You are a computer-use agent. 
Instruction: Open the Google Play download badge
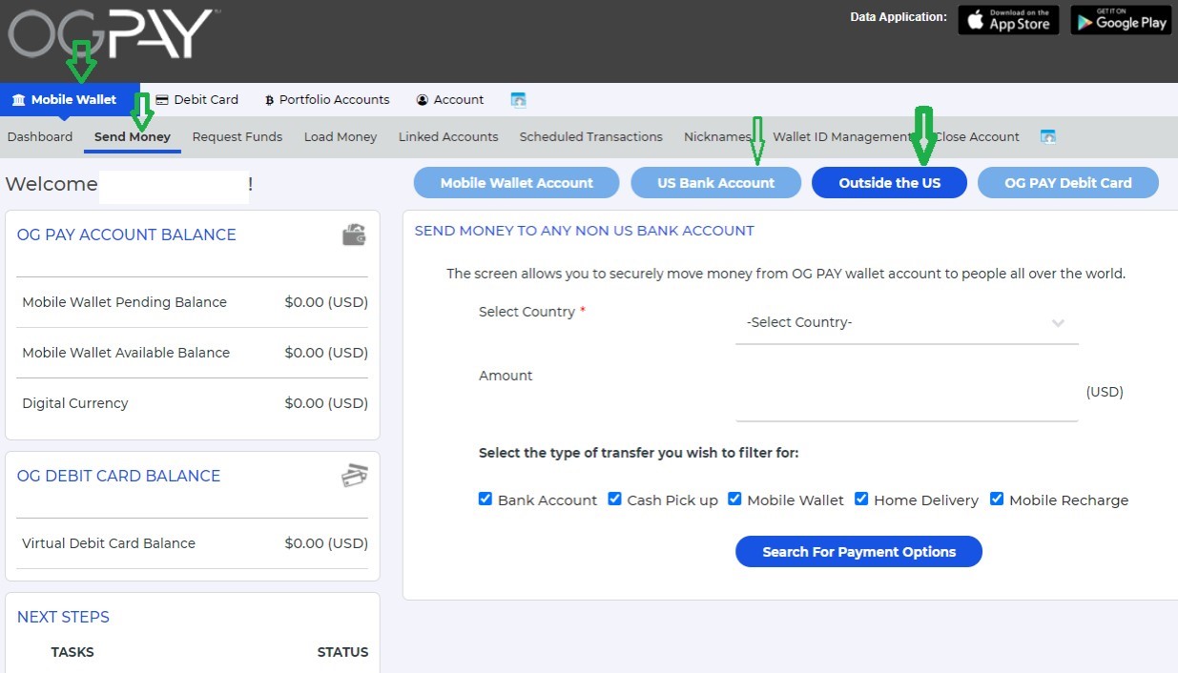(x=1121, y=20)
